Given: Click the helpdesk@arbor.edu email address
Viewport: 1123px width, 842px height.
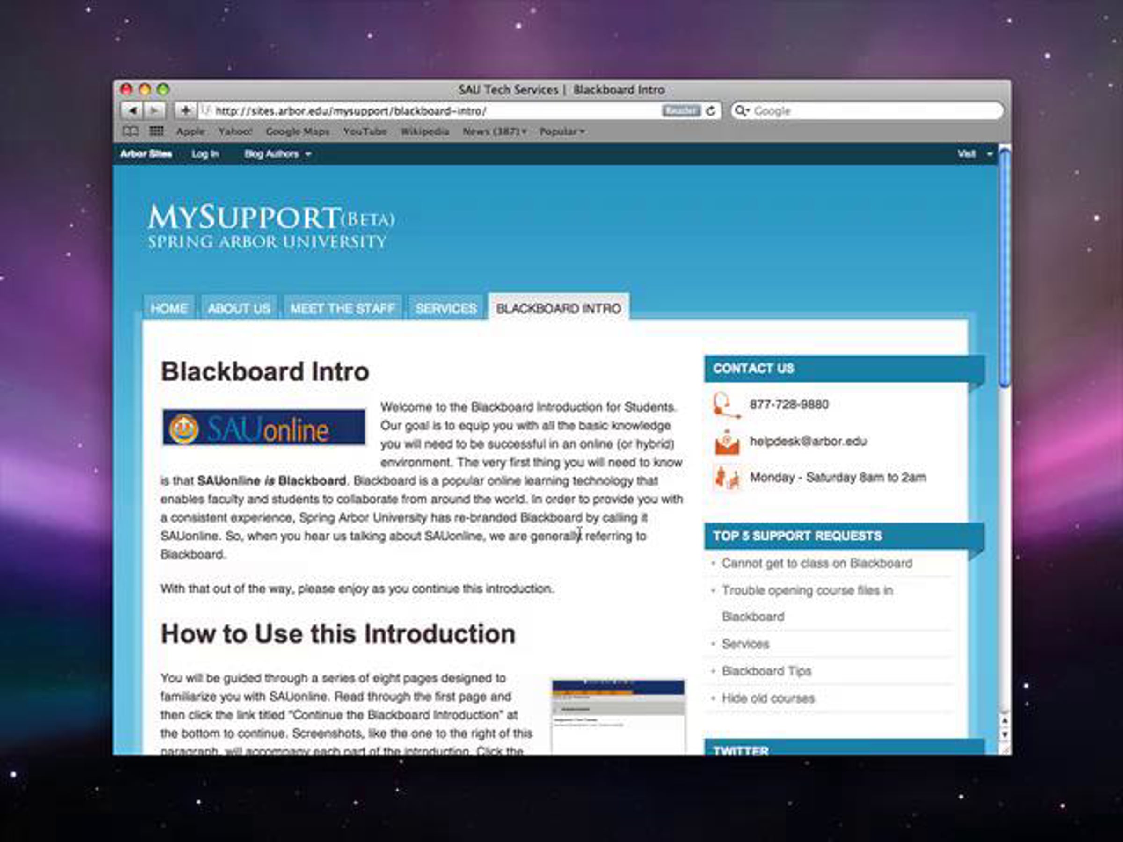Looking at the screenshot, I should [808, 441].
